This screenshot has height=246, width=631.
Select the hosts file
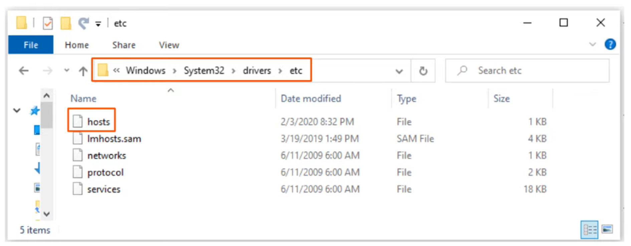pos(98,122)
